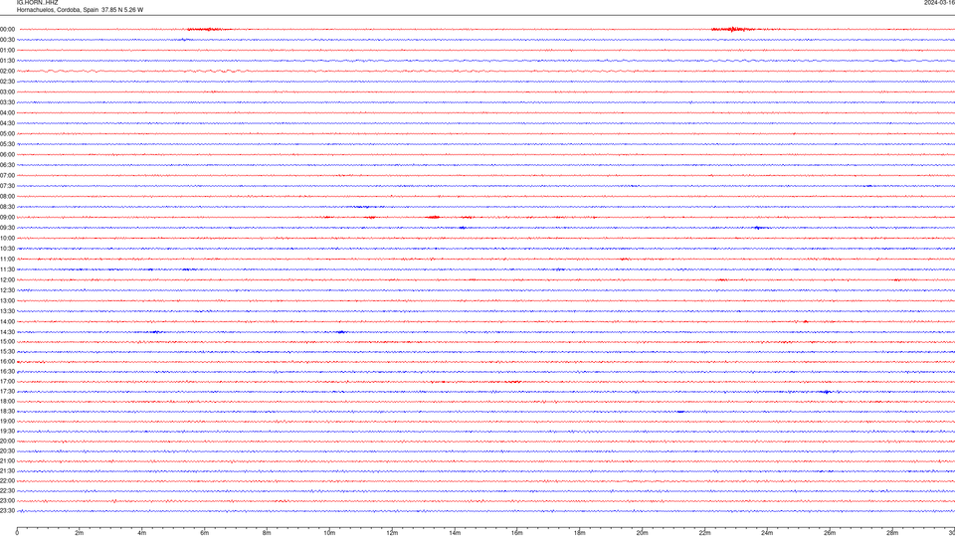Select the 07:30 trace time label
This screenshot has height=537, width=955.
(x=7, y=186)
